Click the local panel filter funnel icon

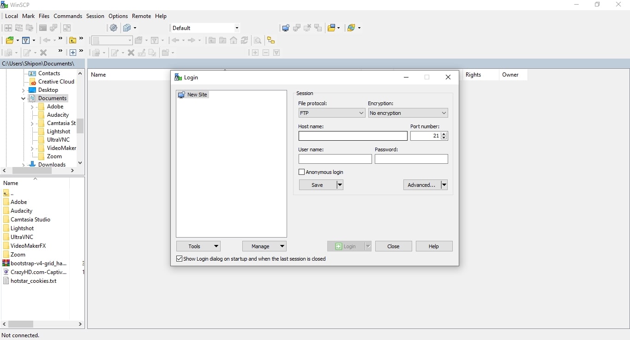pyautogui.click(x=26, y=40)
